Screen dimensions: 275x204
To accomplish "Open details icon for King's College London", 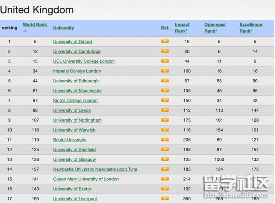I will [165, 100].
